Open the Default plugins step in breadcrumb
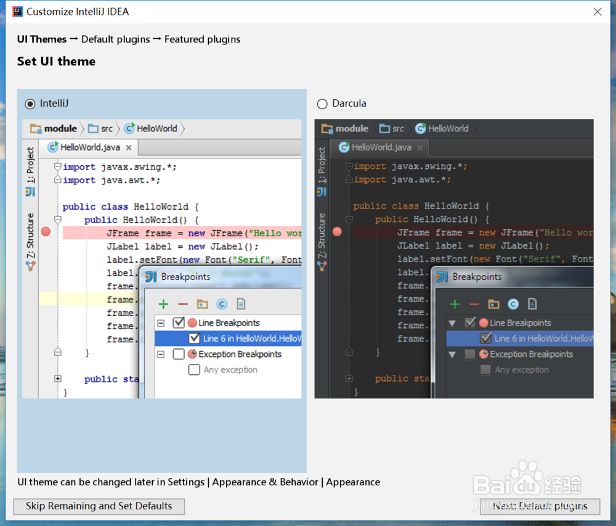Viewport: 616px width, 526px height. (x=116, y=39)
